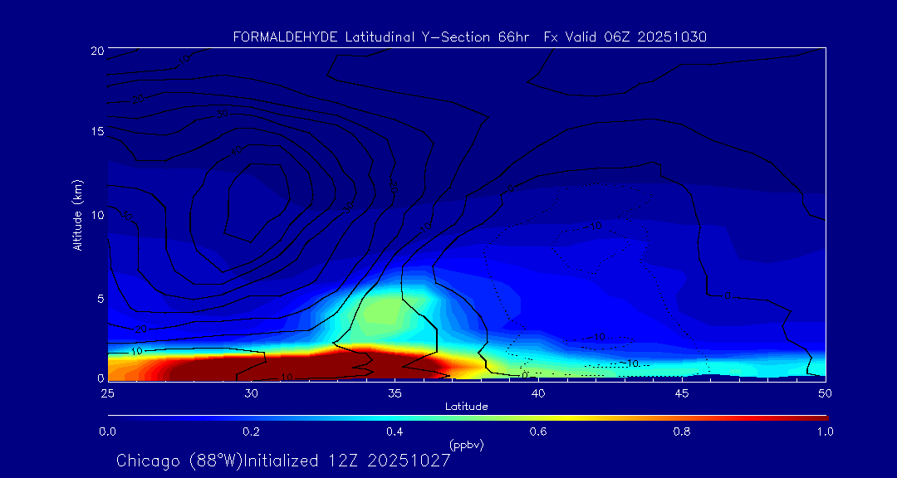897x478 pixels.
Task: Click the 35 tick label on latitude axis
Action: coord(395,392)
